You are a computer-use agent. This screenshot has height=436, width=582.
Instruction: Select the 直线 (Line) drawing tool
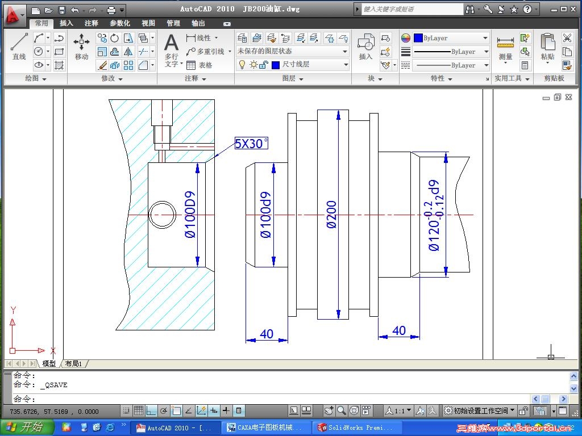19,47
